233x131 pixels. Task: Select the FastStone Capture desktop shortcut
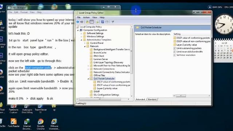[x=13, y=110]
